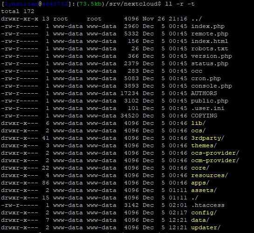Image resolution: width=254 pixels, height=233 pixels.
Task: Click the lynxtitan username in prompt
Action: [21, 4]
